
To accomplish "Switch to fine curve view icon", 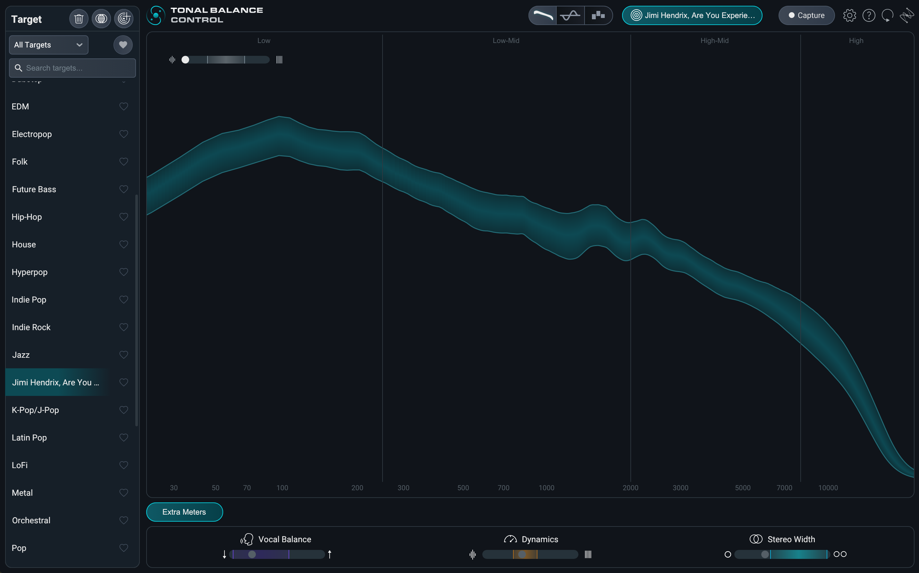I will (x=570, y=15).
